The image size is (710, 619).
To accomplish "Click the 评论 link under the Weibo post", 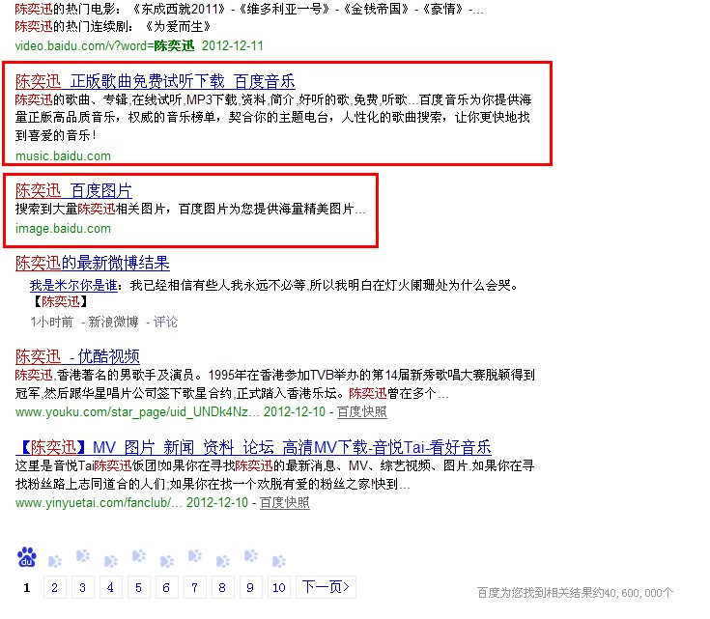I will pyautogui.click(x=165, y=322).
